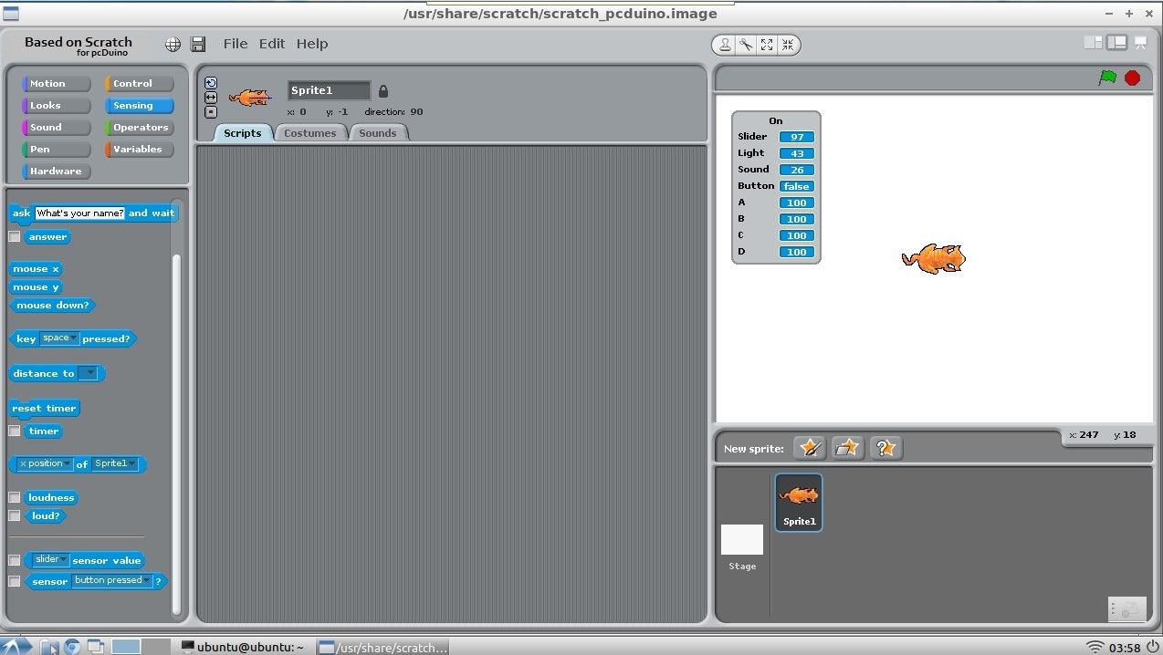Image resolution: width=1163 pixels, height=655 pixels.
Task: Open the Sensing block category
Action: point(139,105)
